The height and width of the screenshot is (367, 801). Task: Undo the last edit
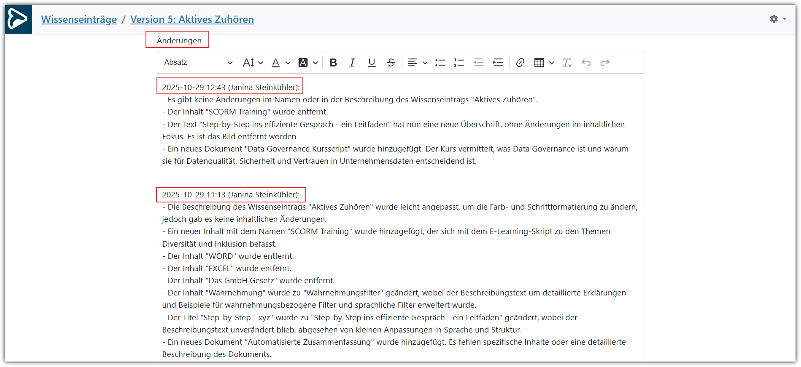[x=586, y=63]
